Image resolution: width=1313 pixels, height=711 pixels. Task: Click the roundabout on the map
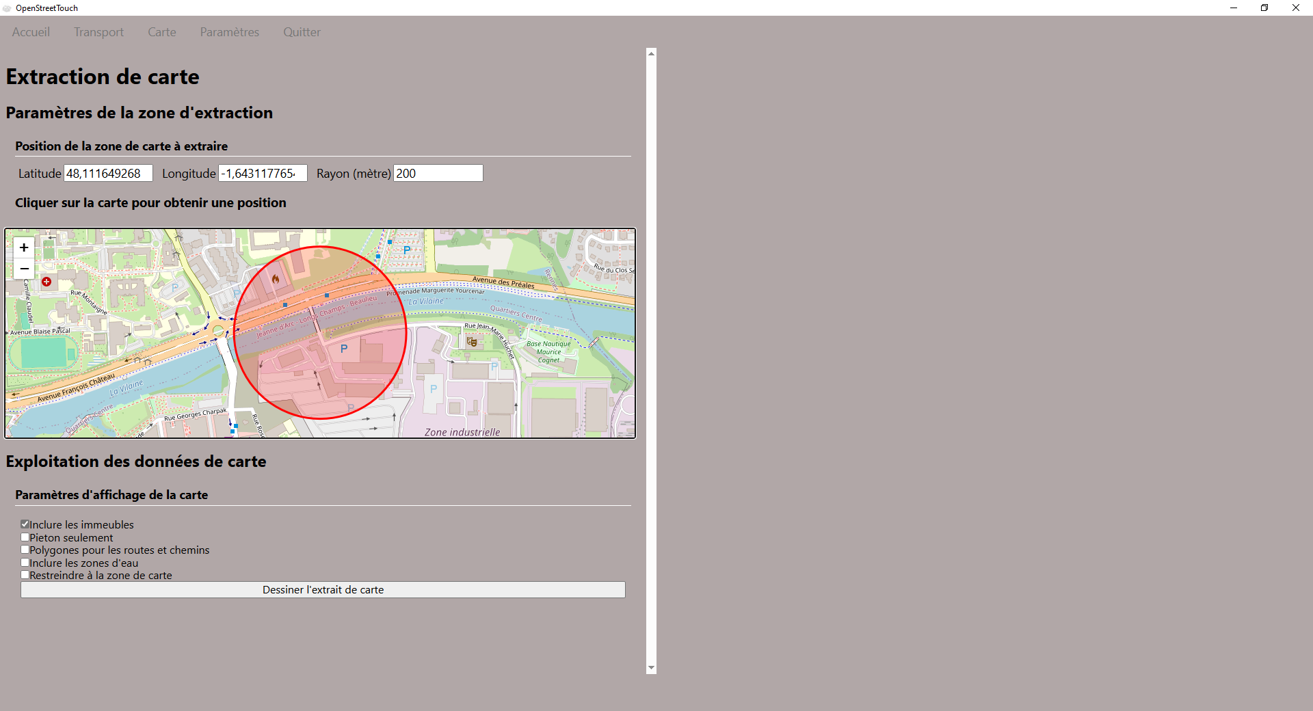click(219, 332)
